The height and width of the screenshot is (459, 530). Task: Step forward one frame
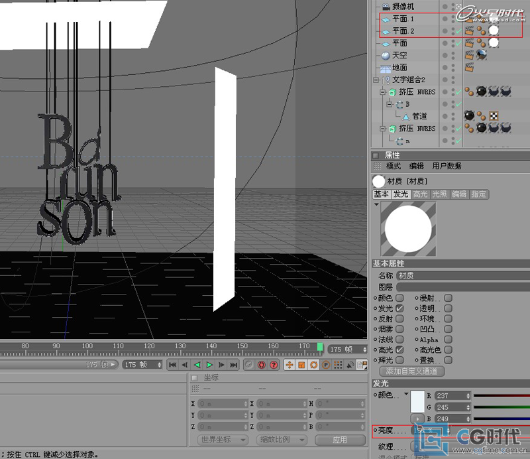[221, 365]
